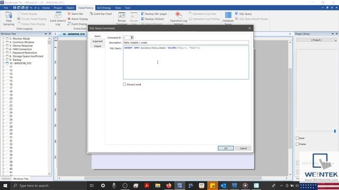Confirm the dialog with OK
339x190 pixels.
tap(226, 148)
